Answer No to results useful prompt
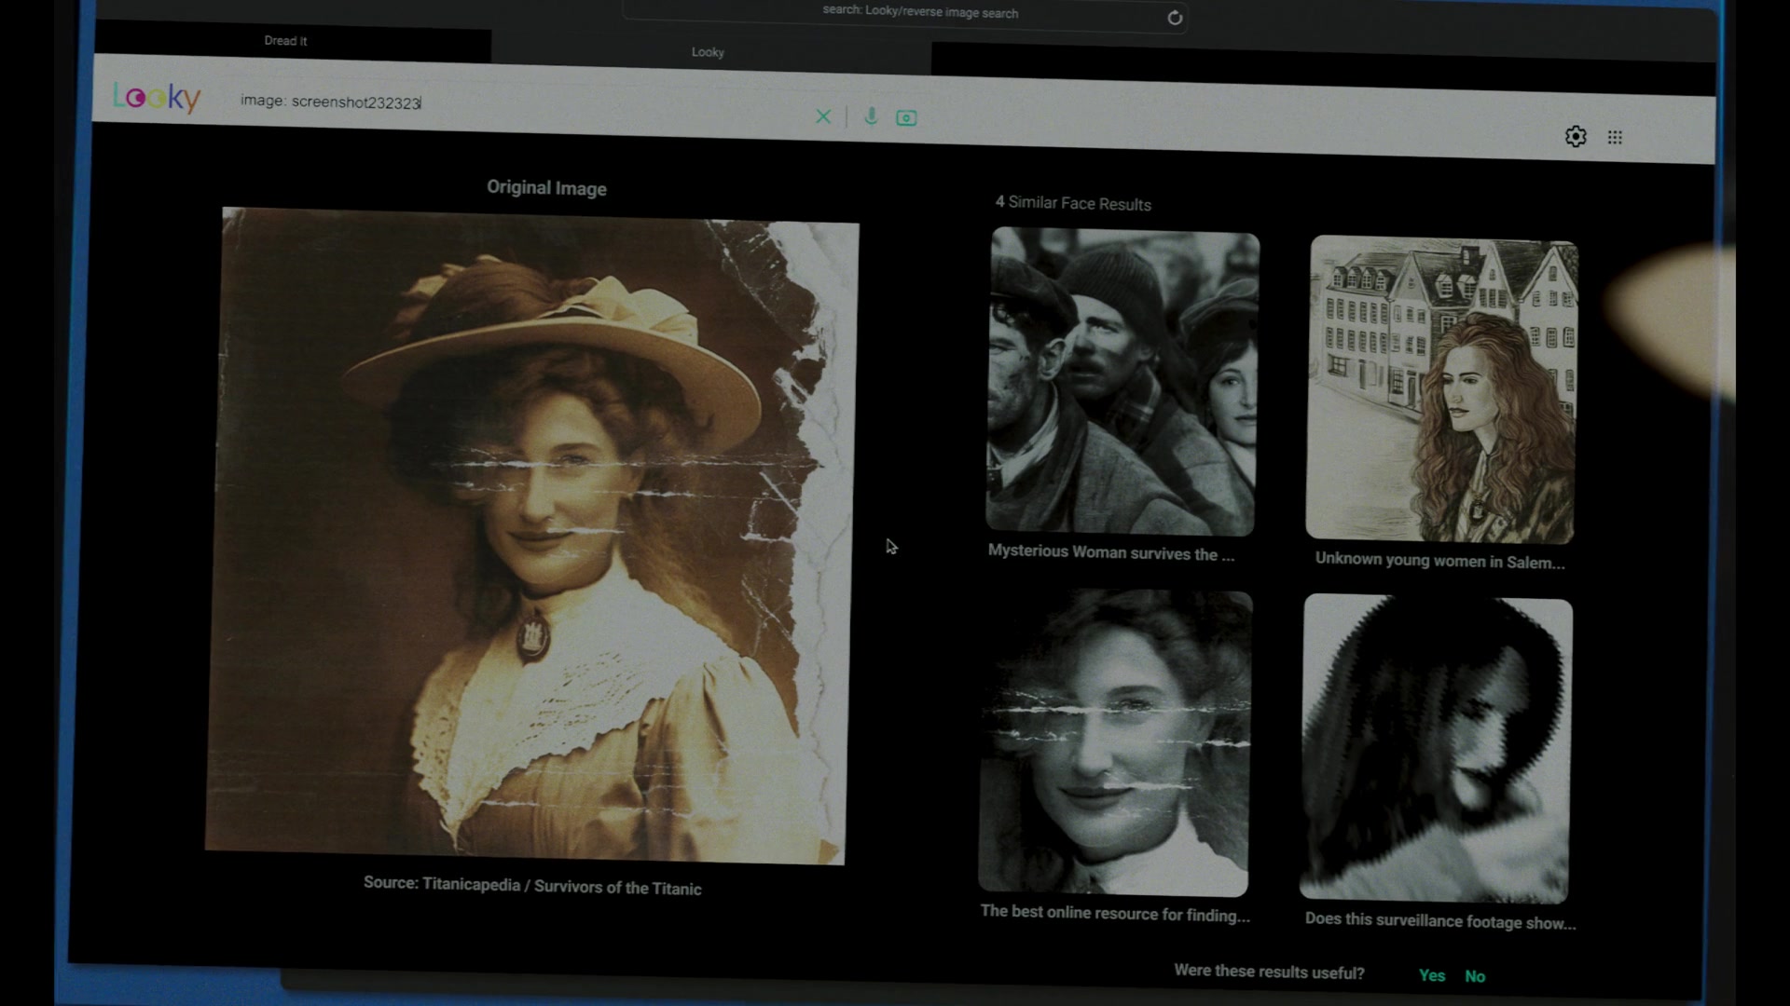Screen dimensions: 1790x1006 pos(1475,976)
